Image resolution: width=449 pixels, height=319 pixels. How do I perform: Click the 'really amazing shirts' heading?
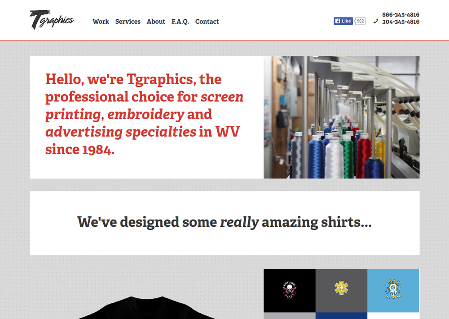224,222
